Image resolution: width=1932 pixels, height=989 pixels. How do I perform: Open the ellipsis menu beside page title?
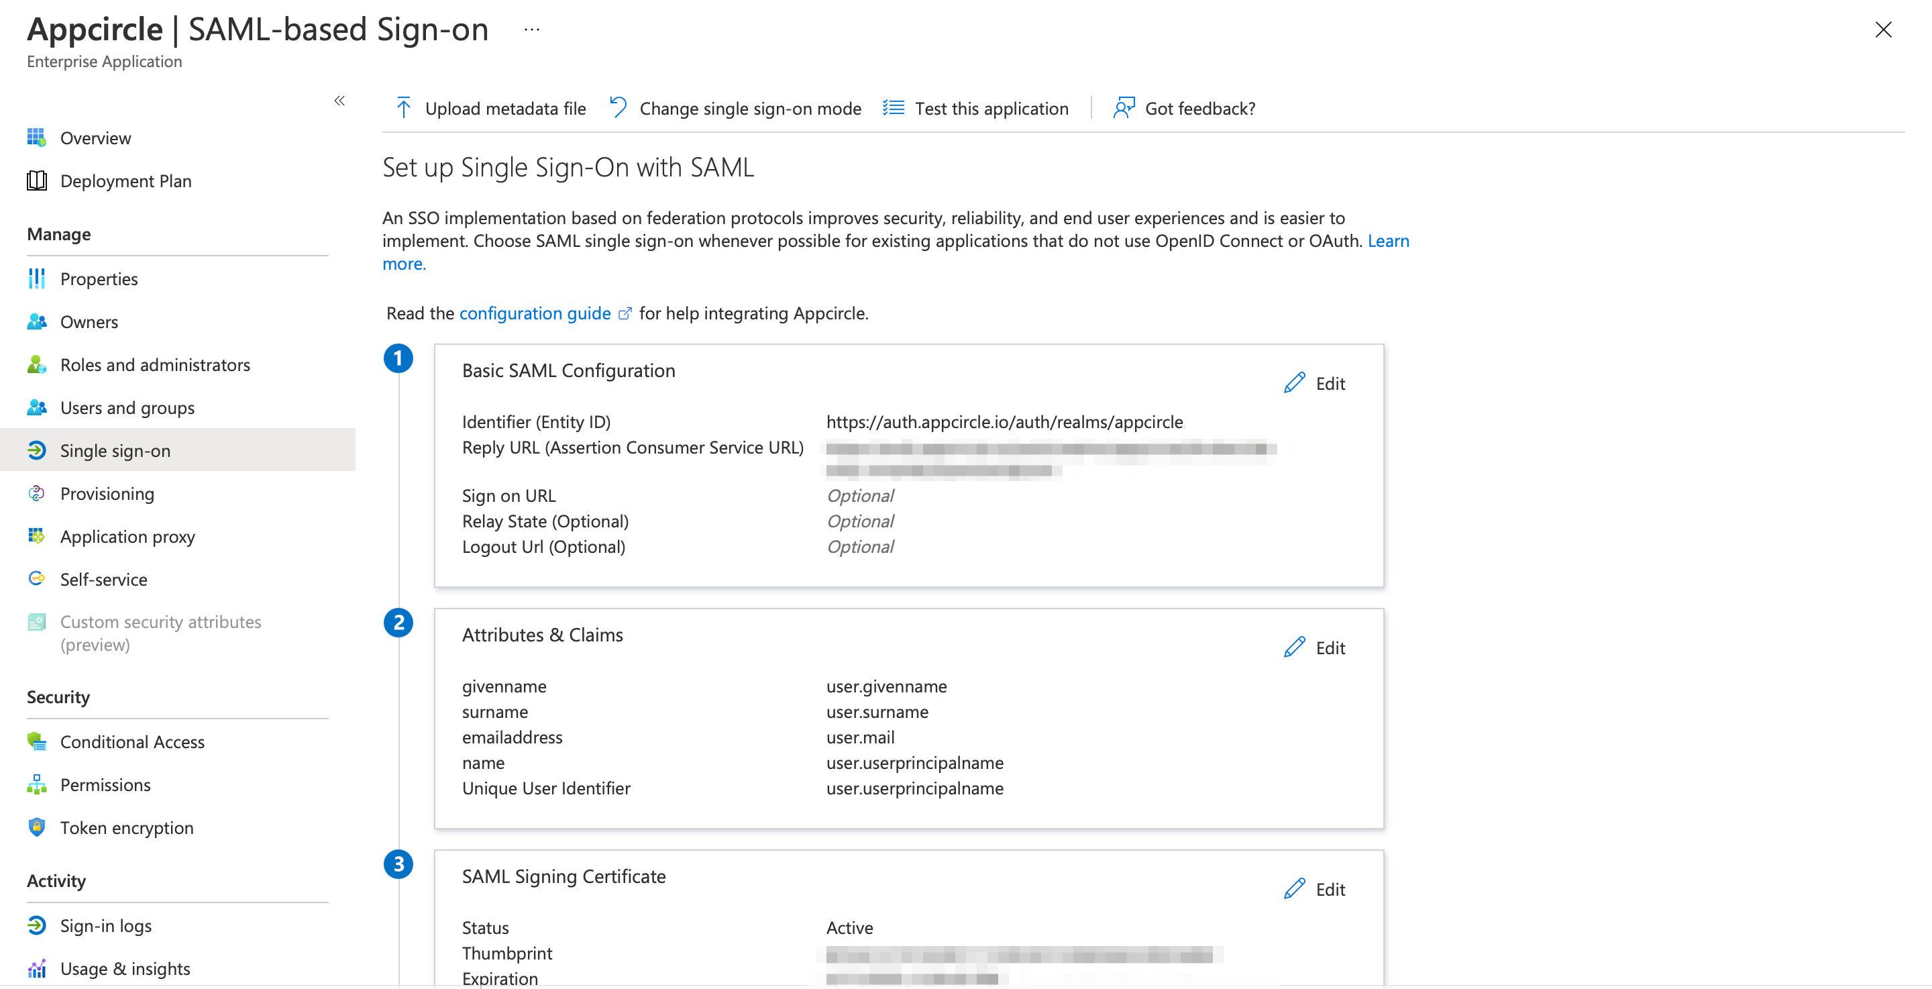(x=532, y=30)
